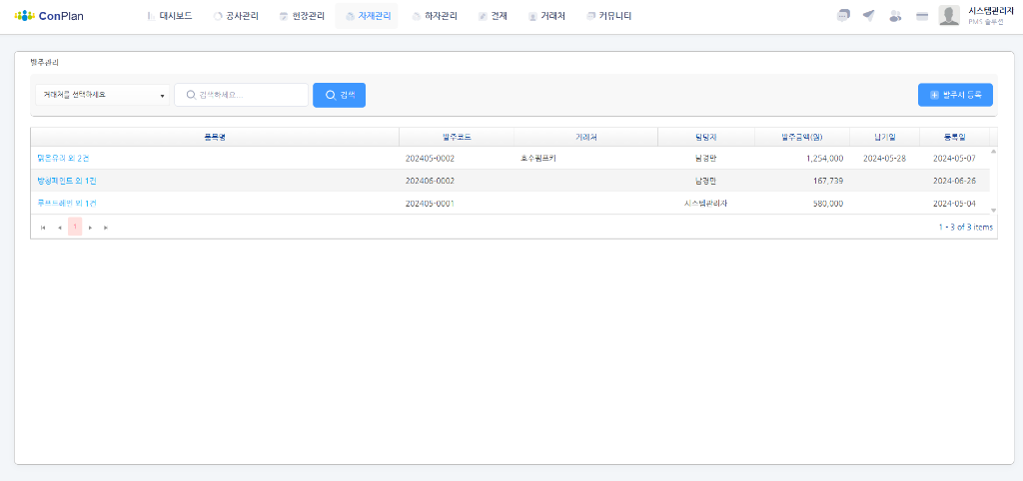Open the 대시보드 menu
This screenshot has height=481, width=1023.
[170, 16]
